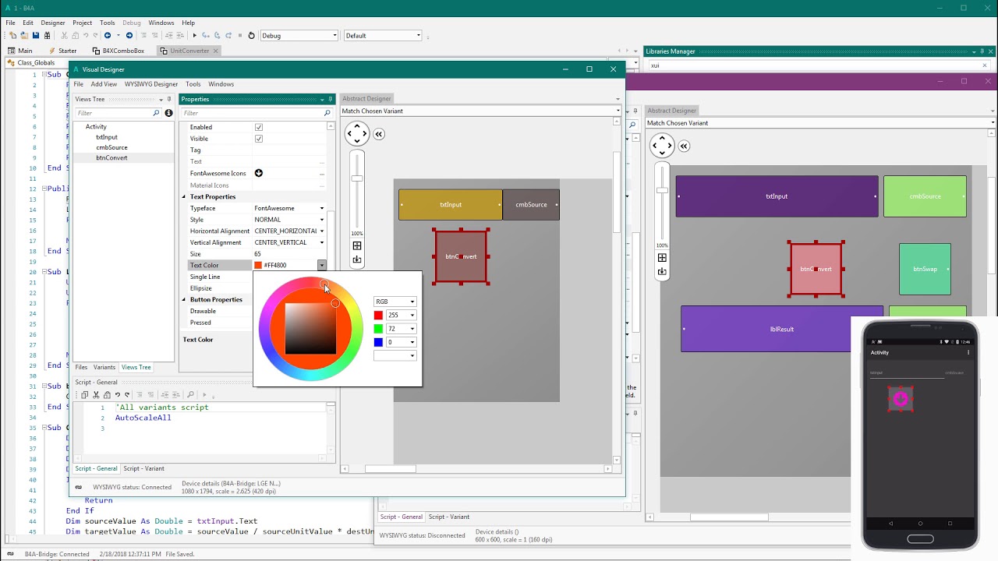Click the Copy icon in Script toolbar
The width and height of the screenshot is (998, 561).
[x=85, y=395]
